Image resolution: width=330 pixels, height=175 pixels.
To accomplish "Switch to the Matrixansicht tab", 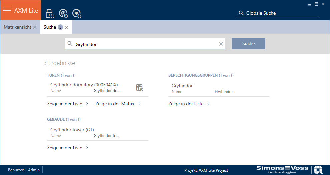I will pyautogui.click(x=17, y=27).
